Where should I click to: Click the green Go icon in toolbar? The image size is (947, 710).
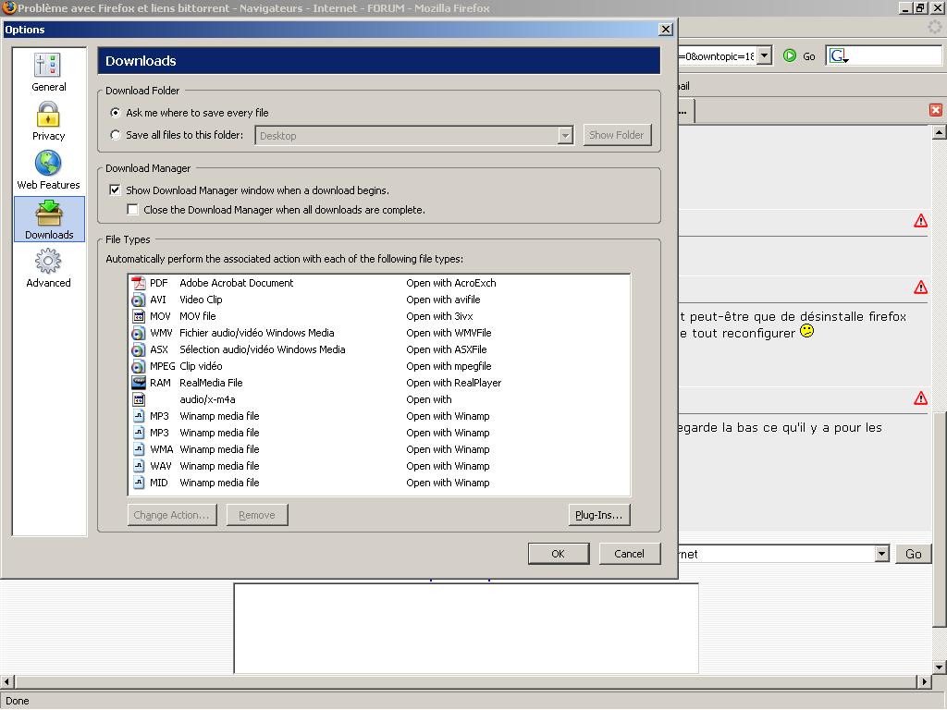pos(790,56)
